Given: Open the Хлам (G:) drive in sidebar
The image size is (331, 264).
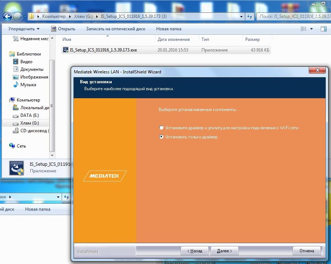Looking at the screenshot, I should click(26, 123).
